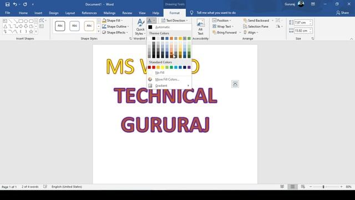This screenshot has width=355, height=200.
Task: Open WordArt Quick Styles gallery
Action: click(140, 27)
